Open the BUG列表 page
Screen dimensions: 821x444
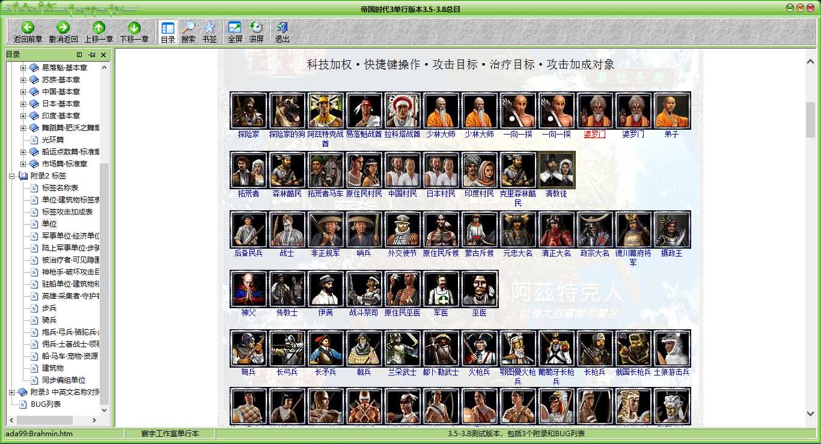click(x=46, y=404)
